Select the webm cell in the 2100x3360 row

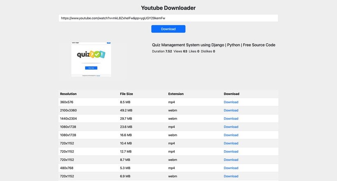point(173,110)
